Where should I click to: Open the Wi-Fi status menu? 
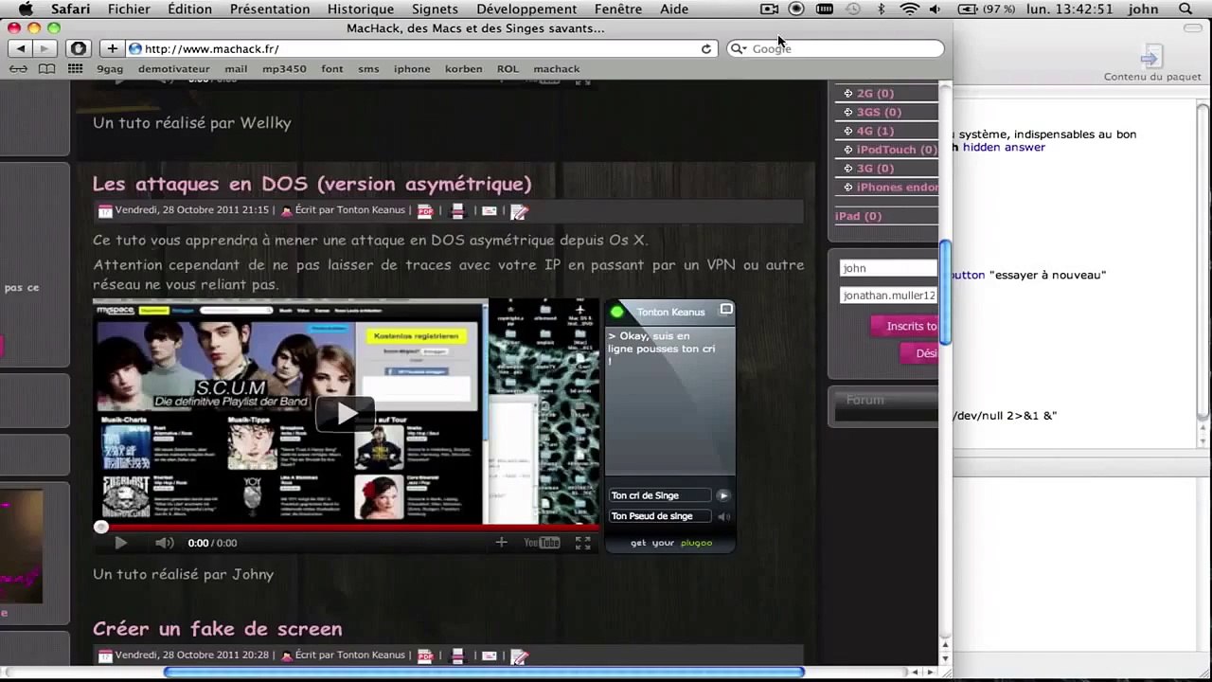click(x=909, y=9)
